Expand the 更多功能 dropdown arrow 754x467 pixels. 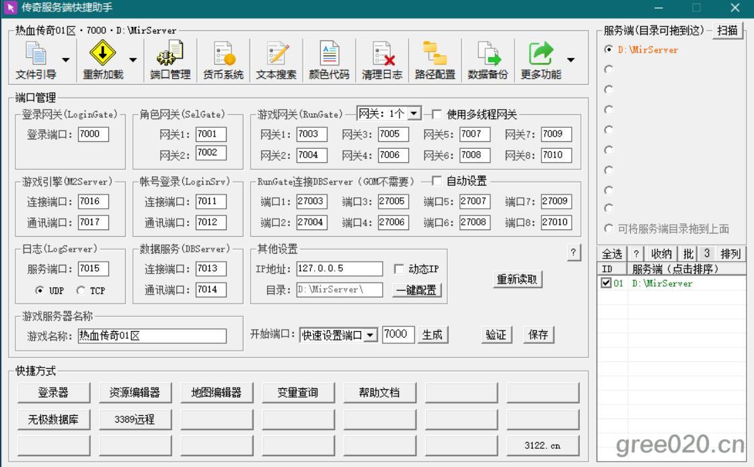pos(571,60)
